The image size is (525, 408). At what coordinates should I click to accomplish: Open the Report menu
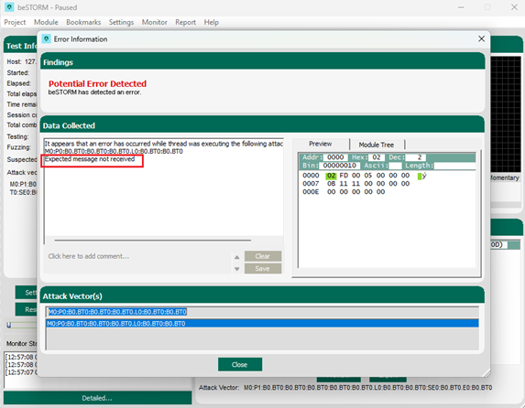tap(185, 22)
